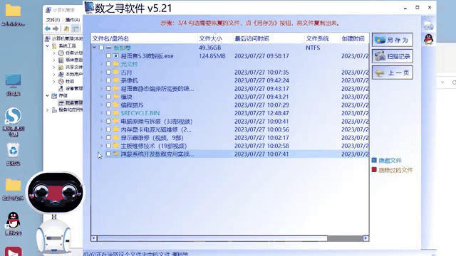Click the exe file icon beside 易语言5.3破解版.exe
Viewport: 456px width, 256px height.
[x=115, y=55]
